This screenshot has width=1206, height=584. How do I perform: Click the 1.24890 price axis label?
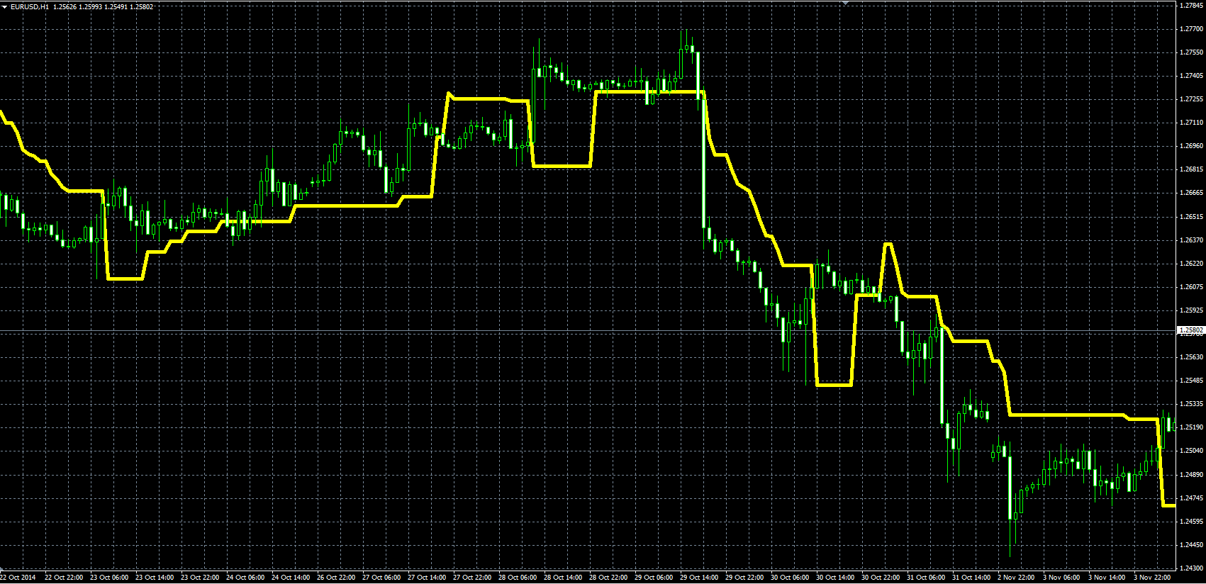click(x=1192, y=475)
